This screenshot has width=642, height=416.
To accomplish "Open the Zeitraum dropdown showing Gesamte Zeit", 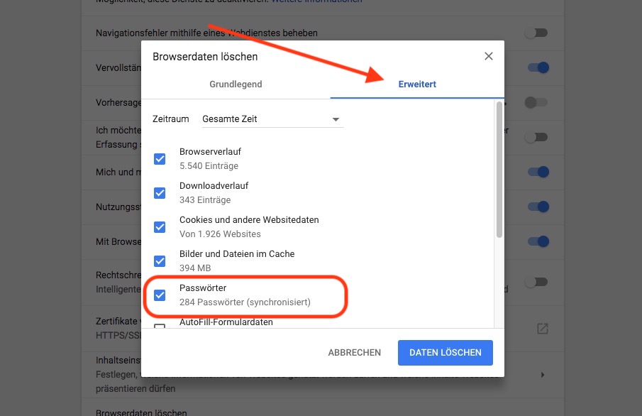I will (271, 119).
